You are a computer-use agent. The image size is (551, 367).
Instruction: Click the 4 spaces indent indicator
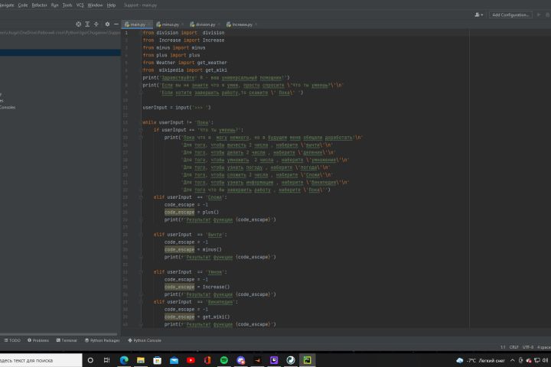pos(543,347)
